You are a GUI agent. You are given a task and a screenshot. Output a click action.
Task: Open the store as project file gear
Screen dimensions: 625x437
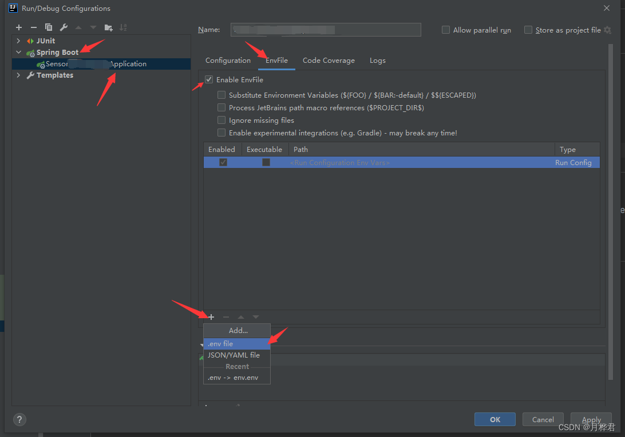click(607, 30)
